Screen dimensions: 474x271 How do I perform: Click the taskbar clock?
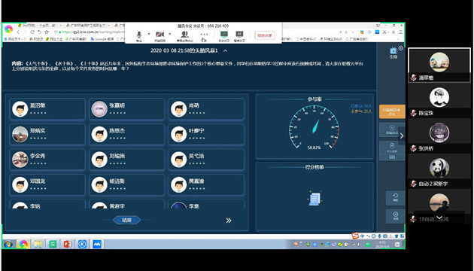pos(382,245)
